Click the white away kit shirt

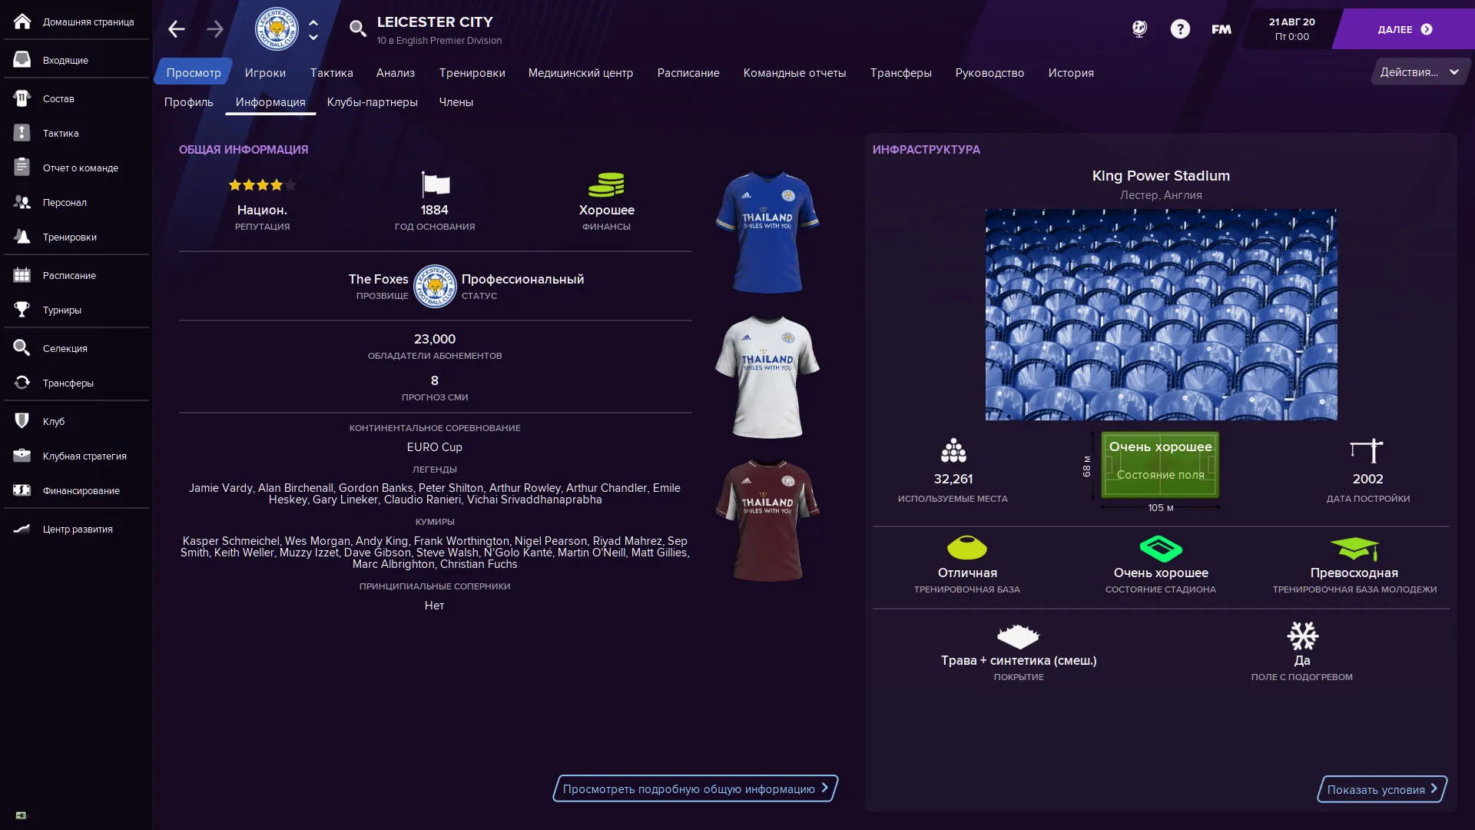click(767, 376)
